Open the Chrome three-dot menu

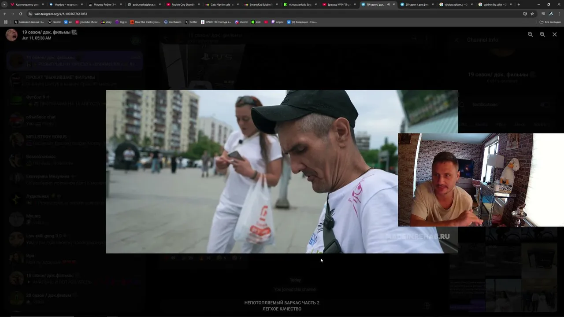click(x=559, y=14)
